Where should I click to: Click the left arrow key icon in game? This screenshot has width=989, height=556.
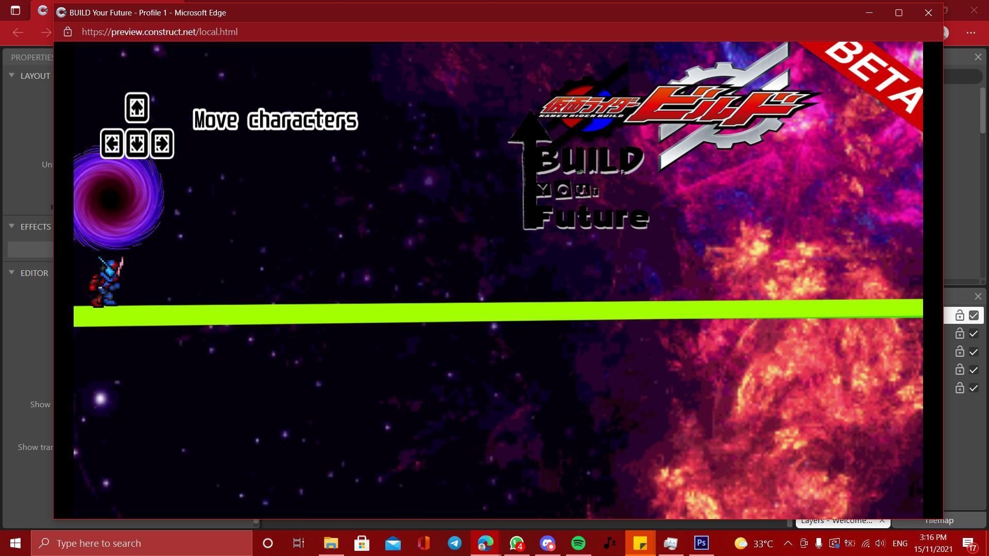[x=112, y=143]
